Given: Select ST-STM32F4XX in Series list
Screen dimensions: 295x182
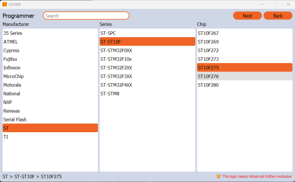Looking at the screenshot, I should (116, 85).
